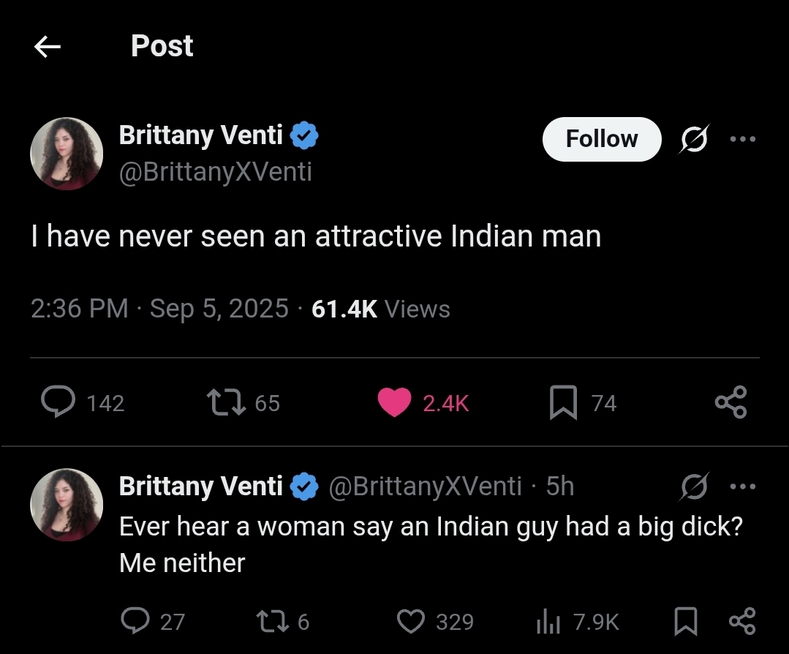The image size is (789, 654).
Task: Comment on the reply with 27 comments
Action: pos(135,622)
